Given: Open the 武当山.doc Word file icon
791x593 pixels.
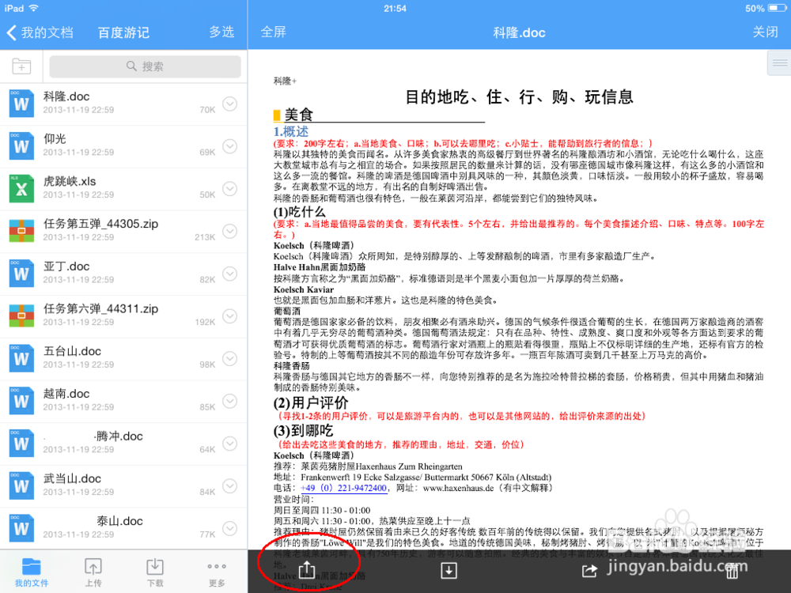Looking at the screenshot, I should click(21, 485).
